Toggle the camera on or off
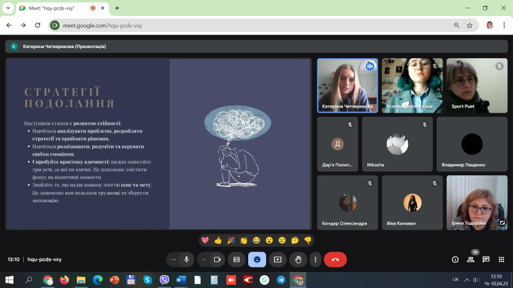The height and width of the screenshot is (288, 513). tap(217, 259)
